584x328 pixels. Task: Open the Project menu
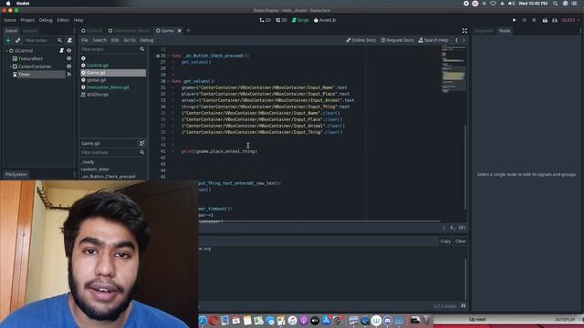click(27, 20)
